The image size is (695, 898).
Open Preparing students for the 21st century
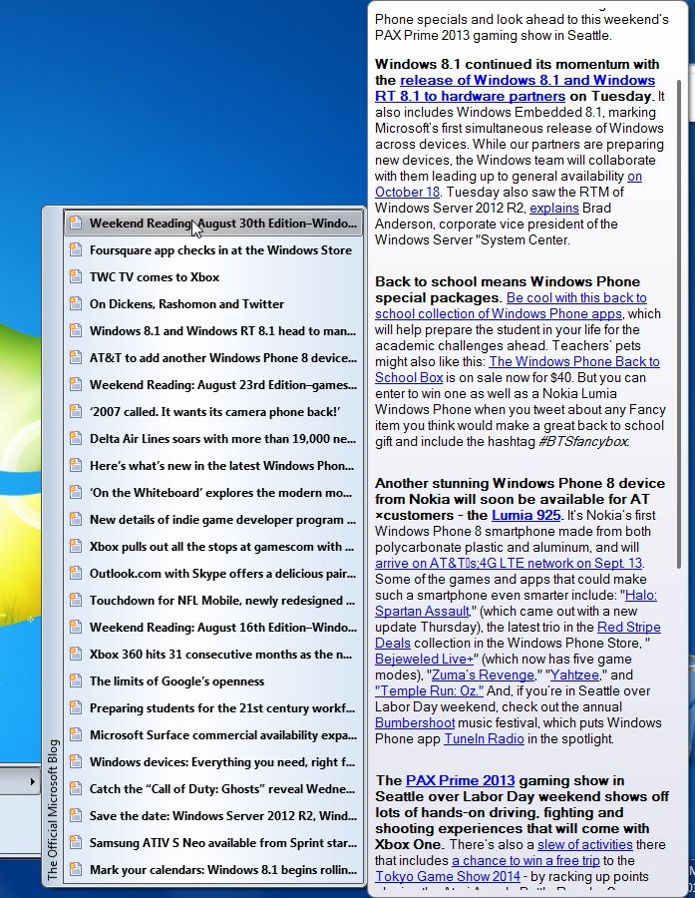tap(213, 707)
